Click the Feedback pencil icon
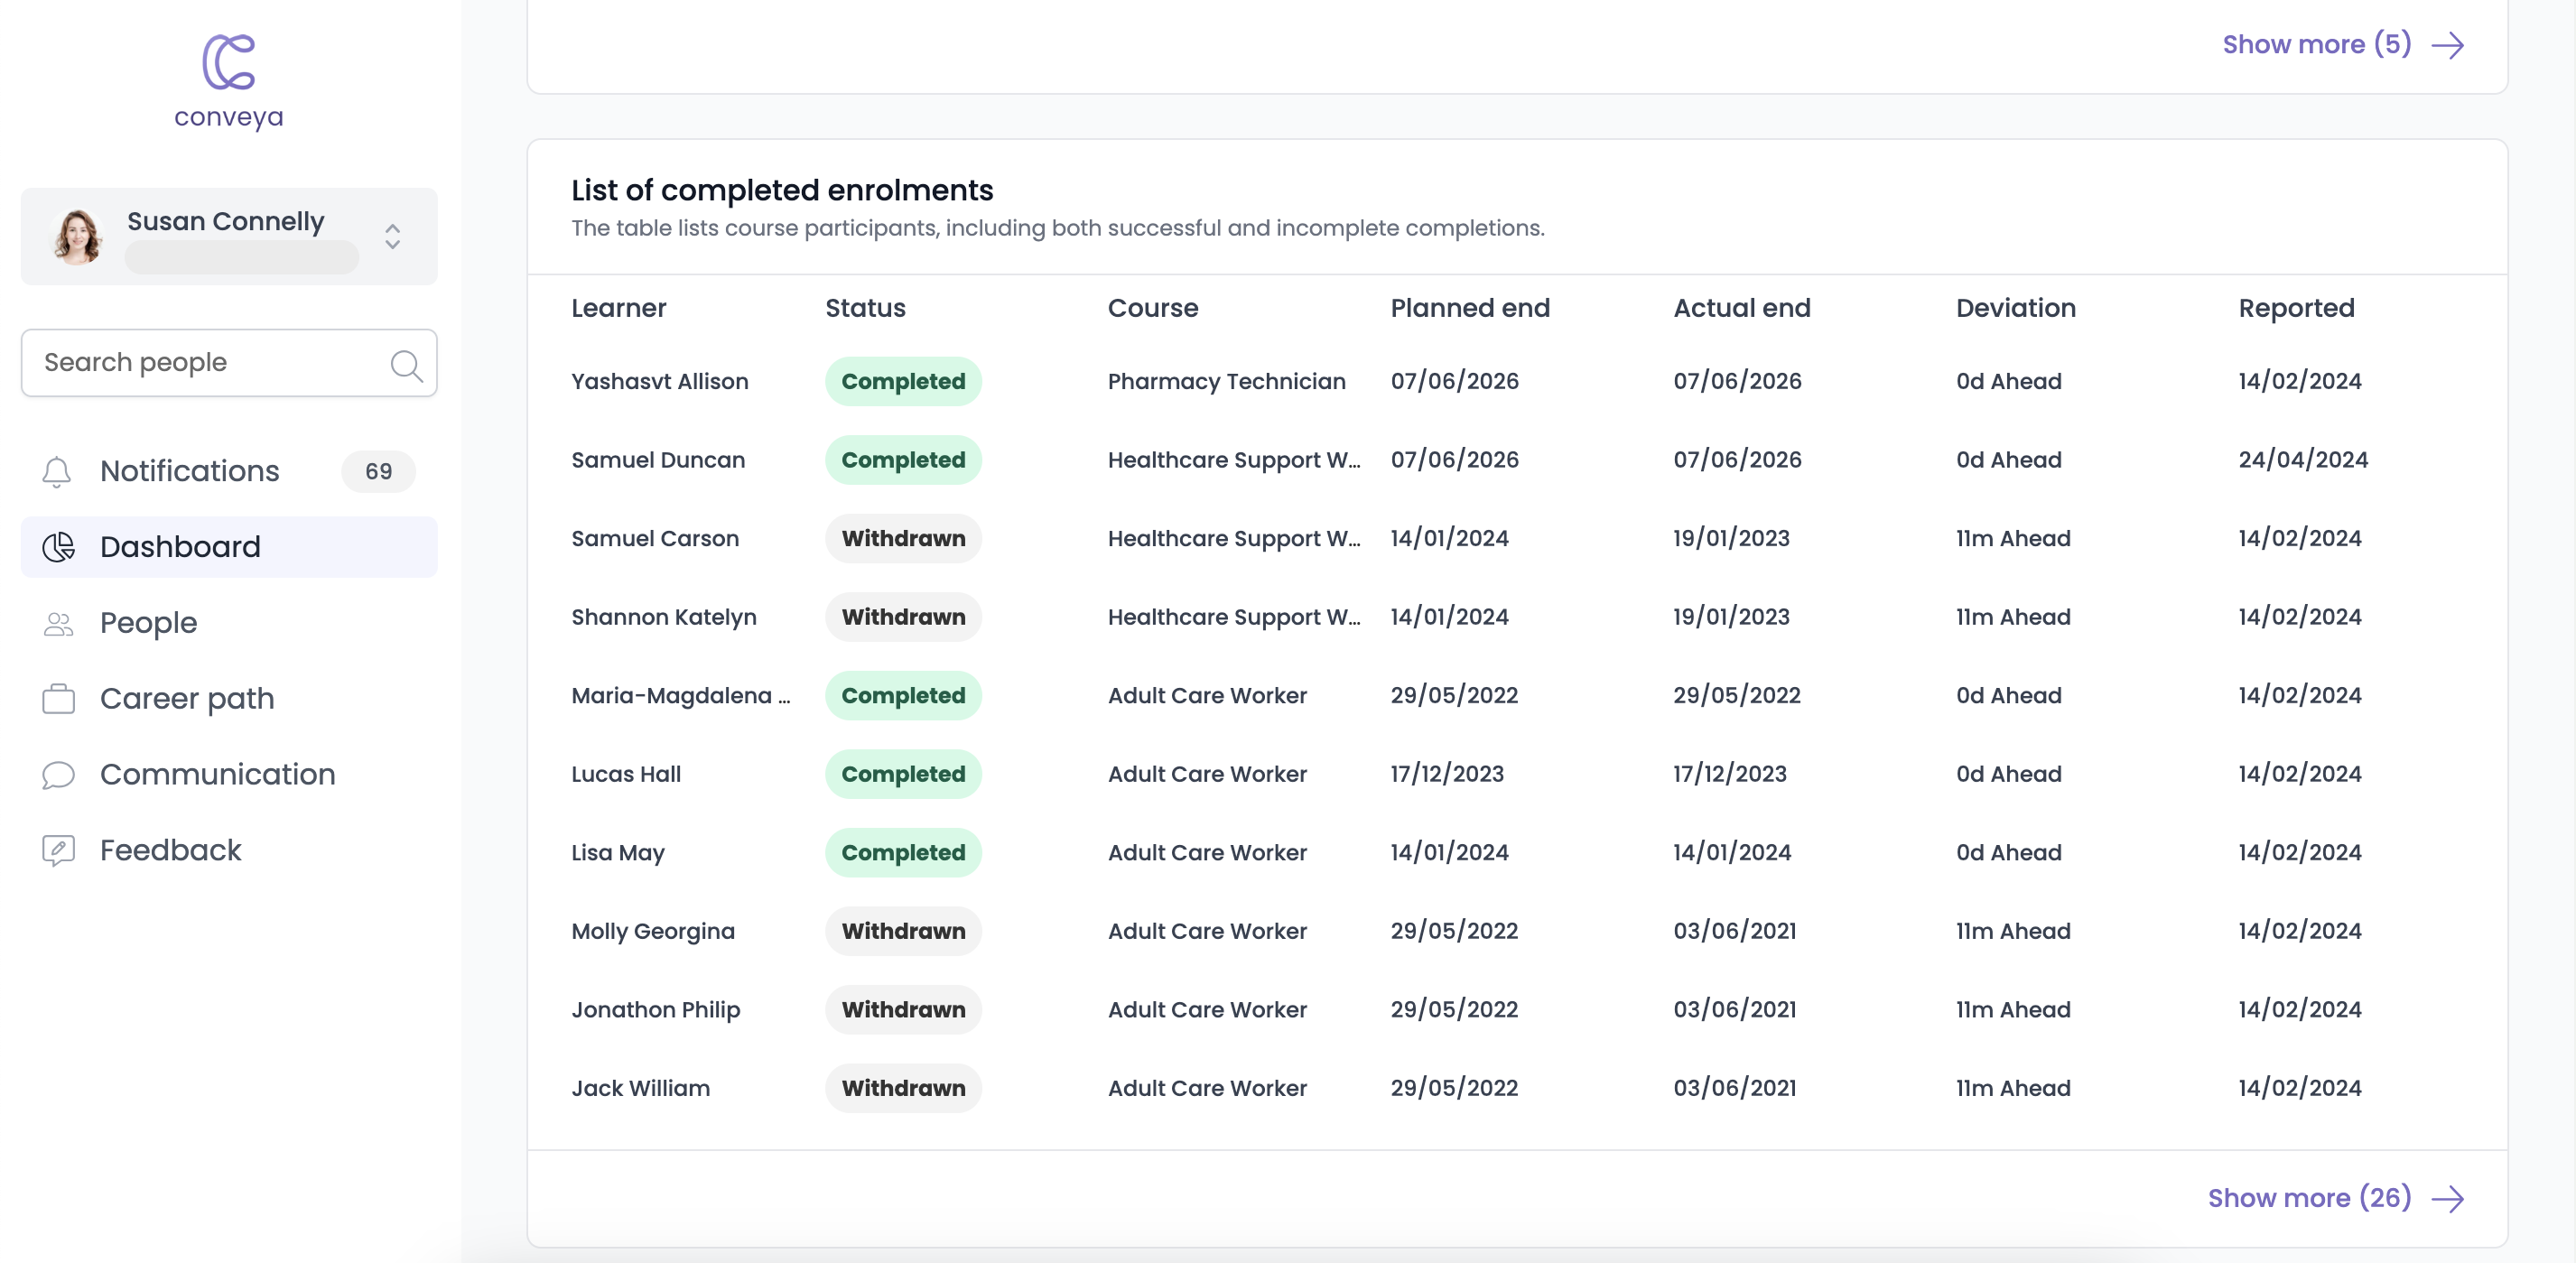 59,851
